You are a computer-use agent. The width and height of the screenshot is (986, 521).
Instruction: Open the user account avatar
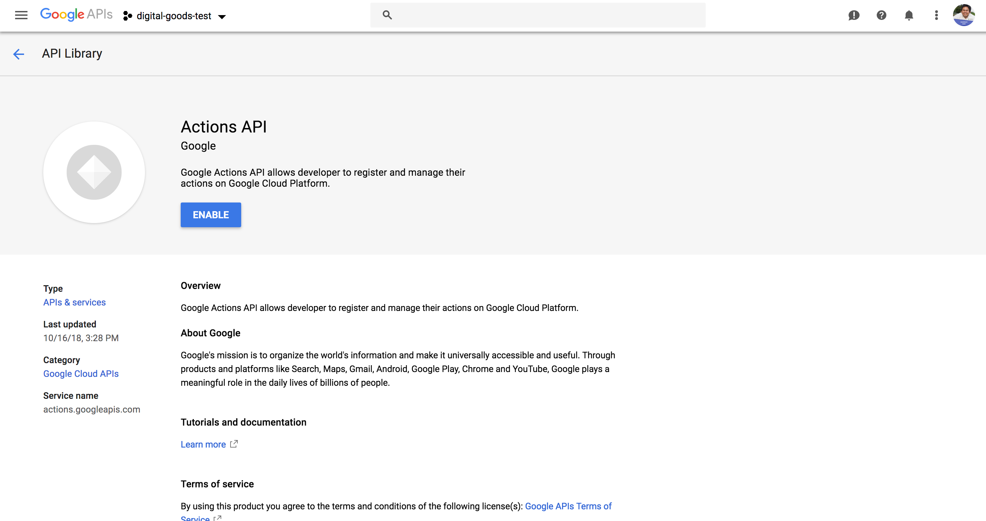pos(963,15)
